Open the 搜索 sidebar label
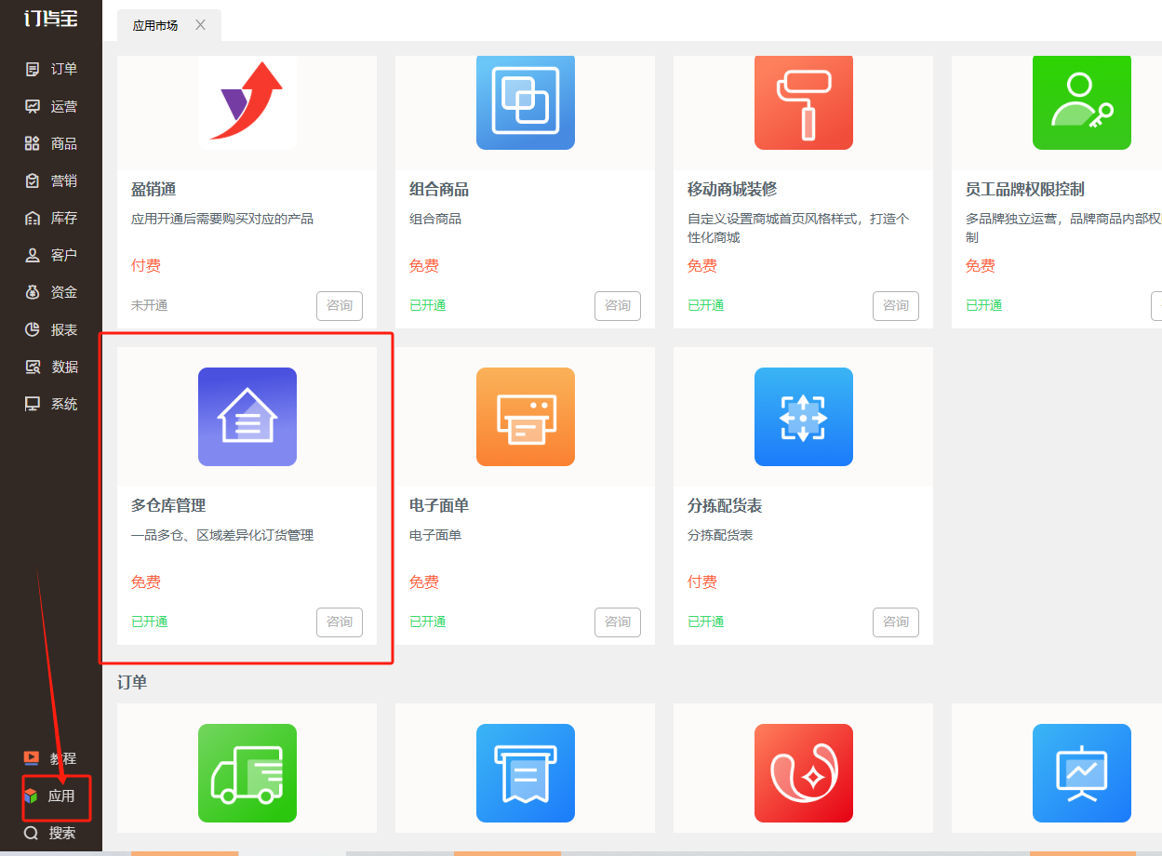 pyautogui.click(x=62, y=833)
